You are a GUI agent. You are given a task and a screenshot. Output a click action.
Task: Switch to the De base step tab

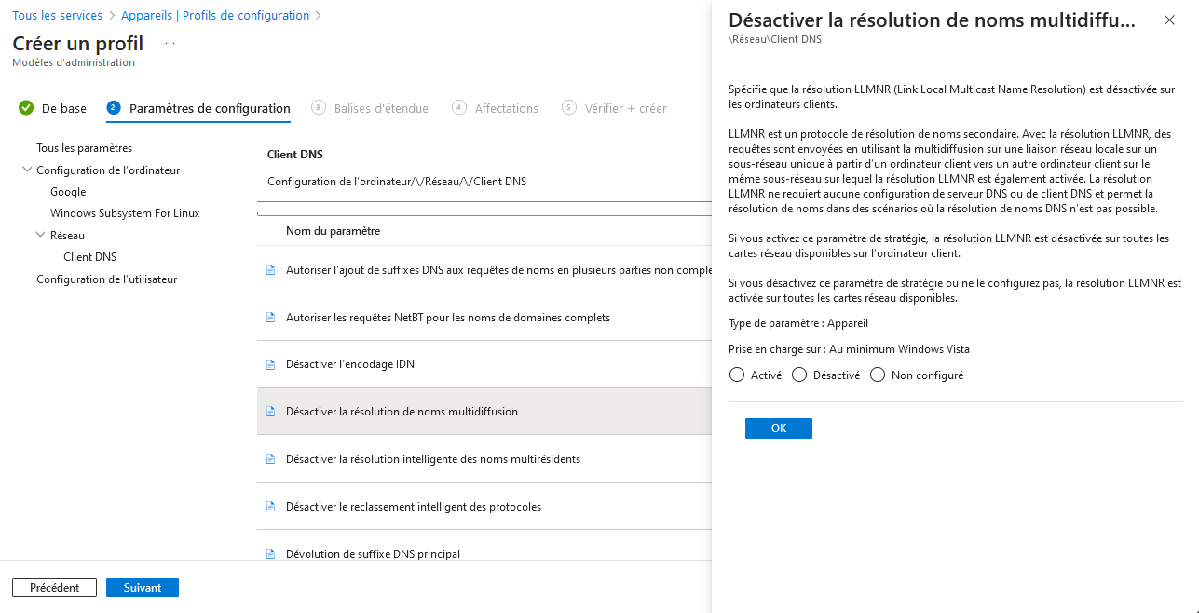click(63, 108)
